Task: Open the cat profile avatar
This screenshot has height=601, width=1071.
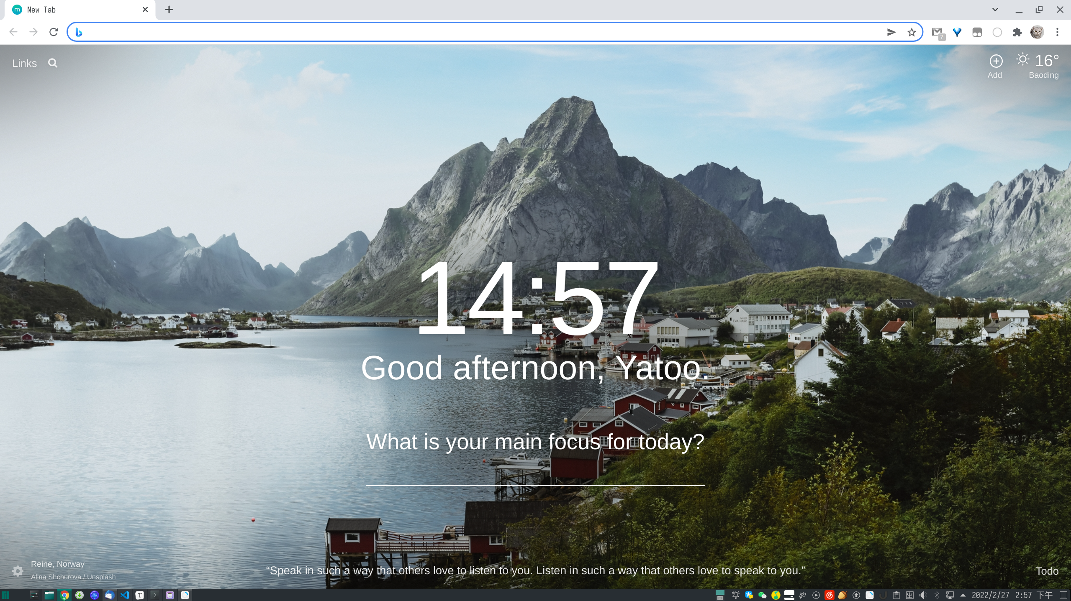Action: coord(1037,32)
